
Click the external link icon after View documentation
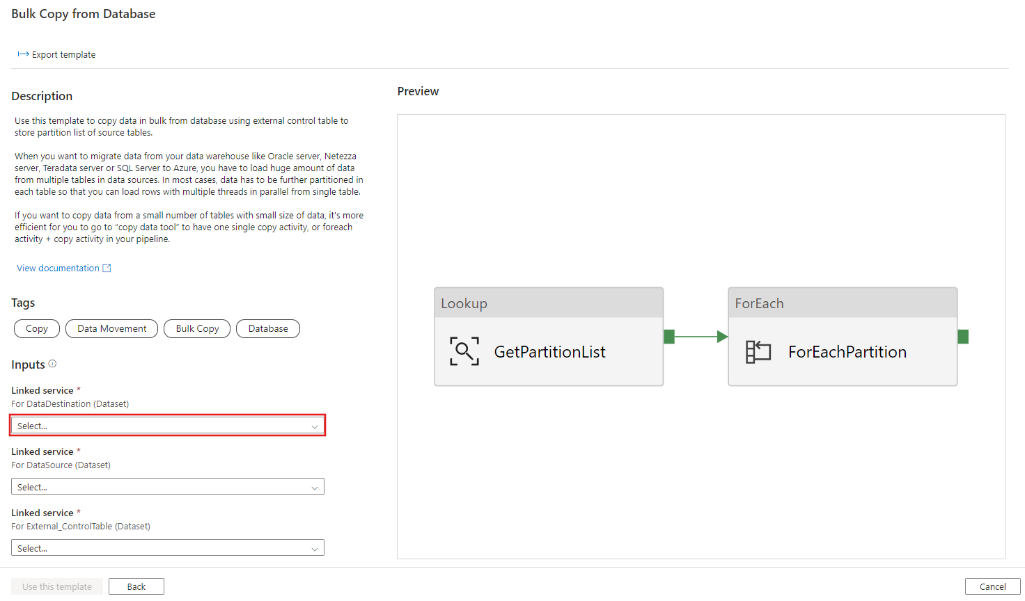tap(107, 267)
